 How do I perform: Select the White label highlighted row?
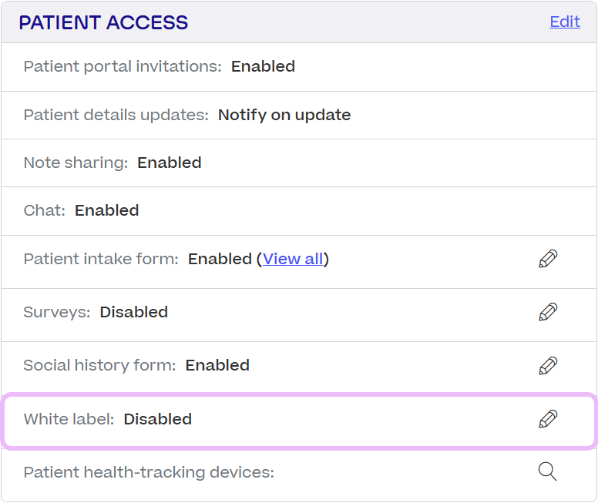(299, 421)
